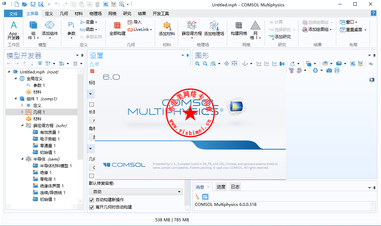381x226 pixels.
Task: Toggle the eye icon in 模型开发器 toolbar
Action: point(40,63)
